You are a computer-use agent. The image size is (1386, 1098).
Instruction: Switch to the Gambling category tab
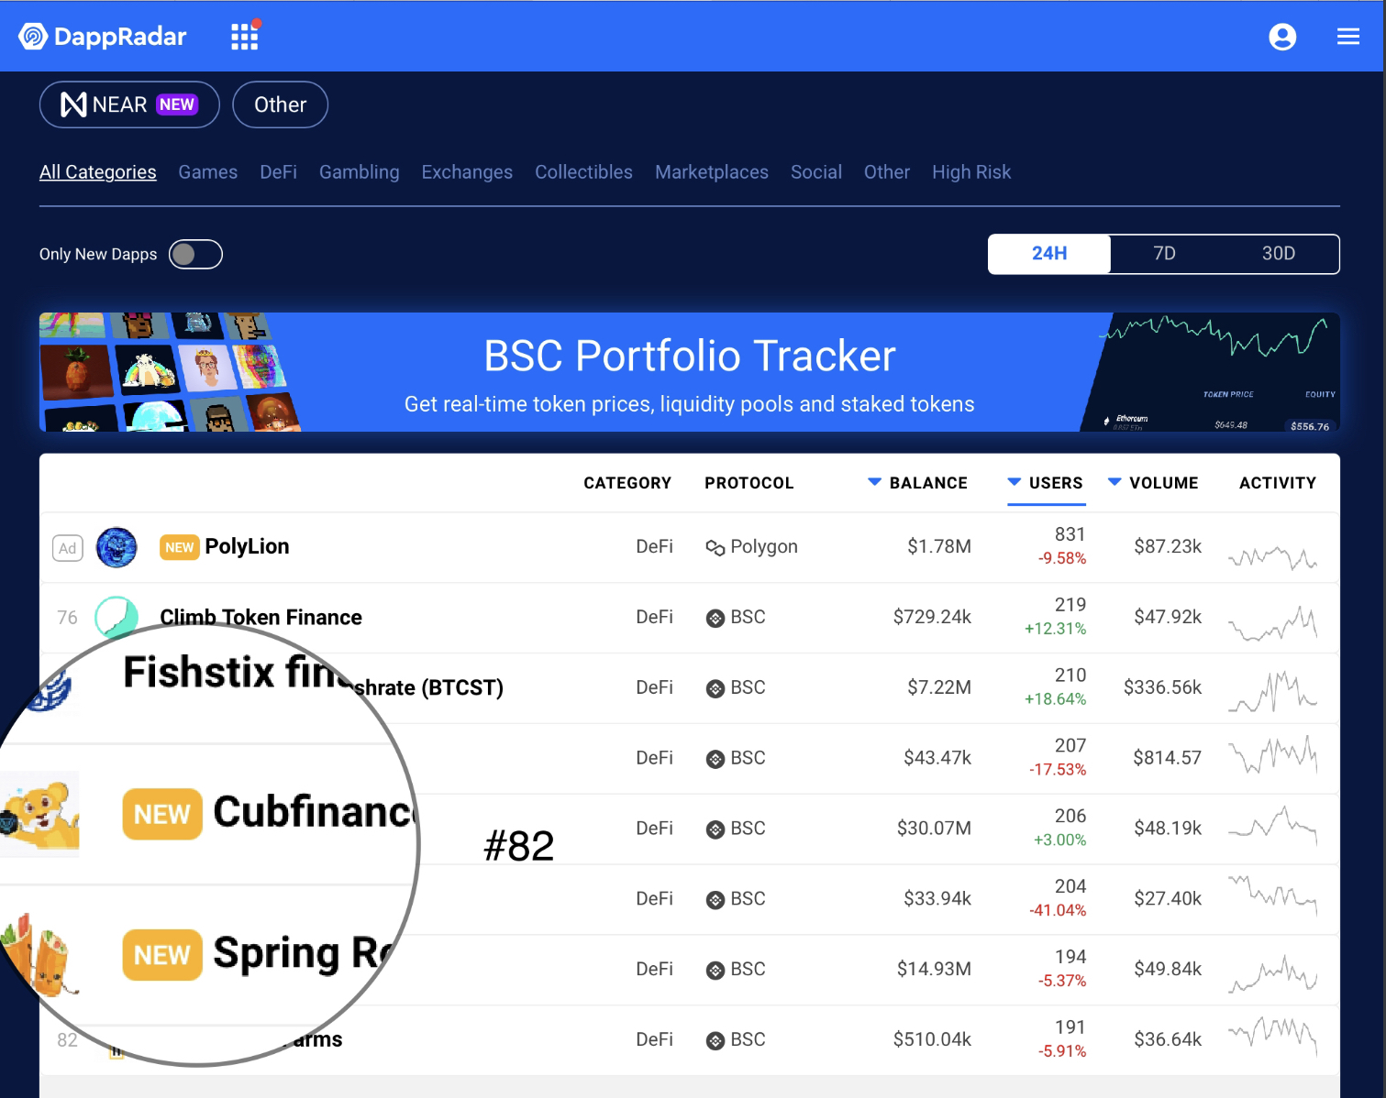coord(360,172)
